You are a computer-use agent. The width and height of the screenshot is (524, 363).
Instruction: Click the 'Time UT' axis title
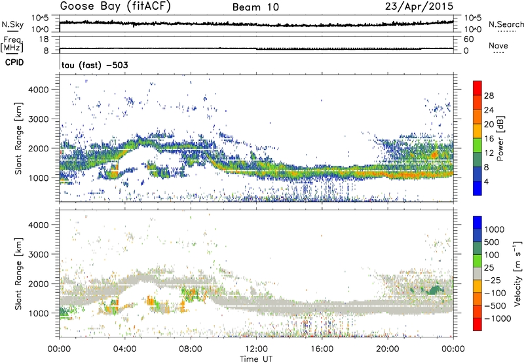click(256, 358)
